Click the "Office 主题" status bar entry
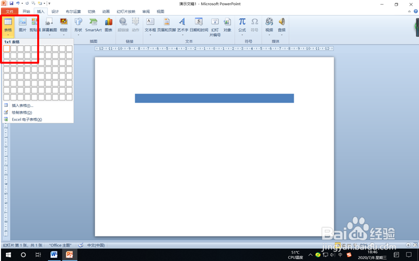 (x=60, y=245)
